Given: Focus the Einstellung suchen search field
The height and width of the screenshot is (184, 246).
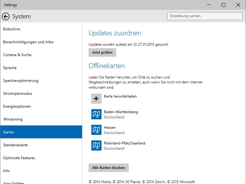Looking at the screenshot, I should (x=205, y=16).
